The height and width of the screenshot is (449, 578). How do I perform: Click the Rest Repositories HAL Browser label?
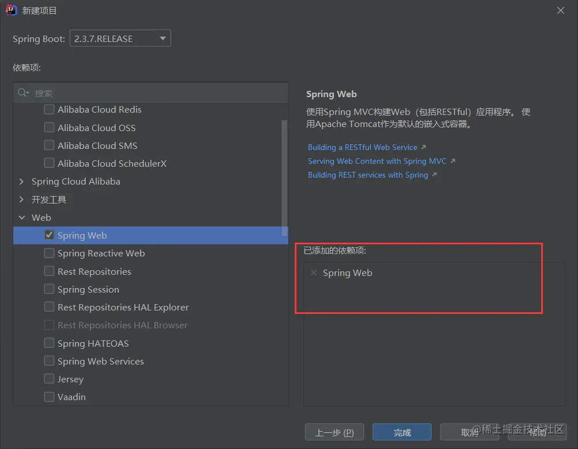tap(123, 325)
